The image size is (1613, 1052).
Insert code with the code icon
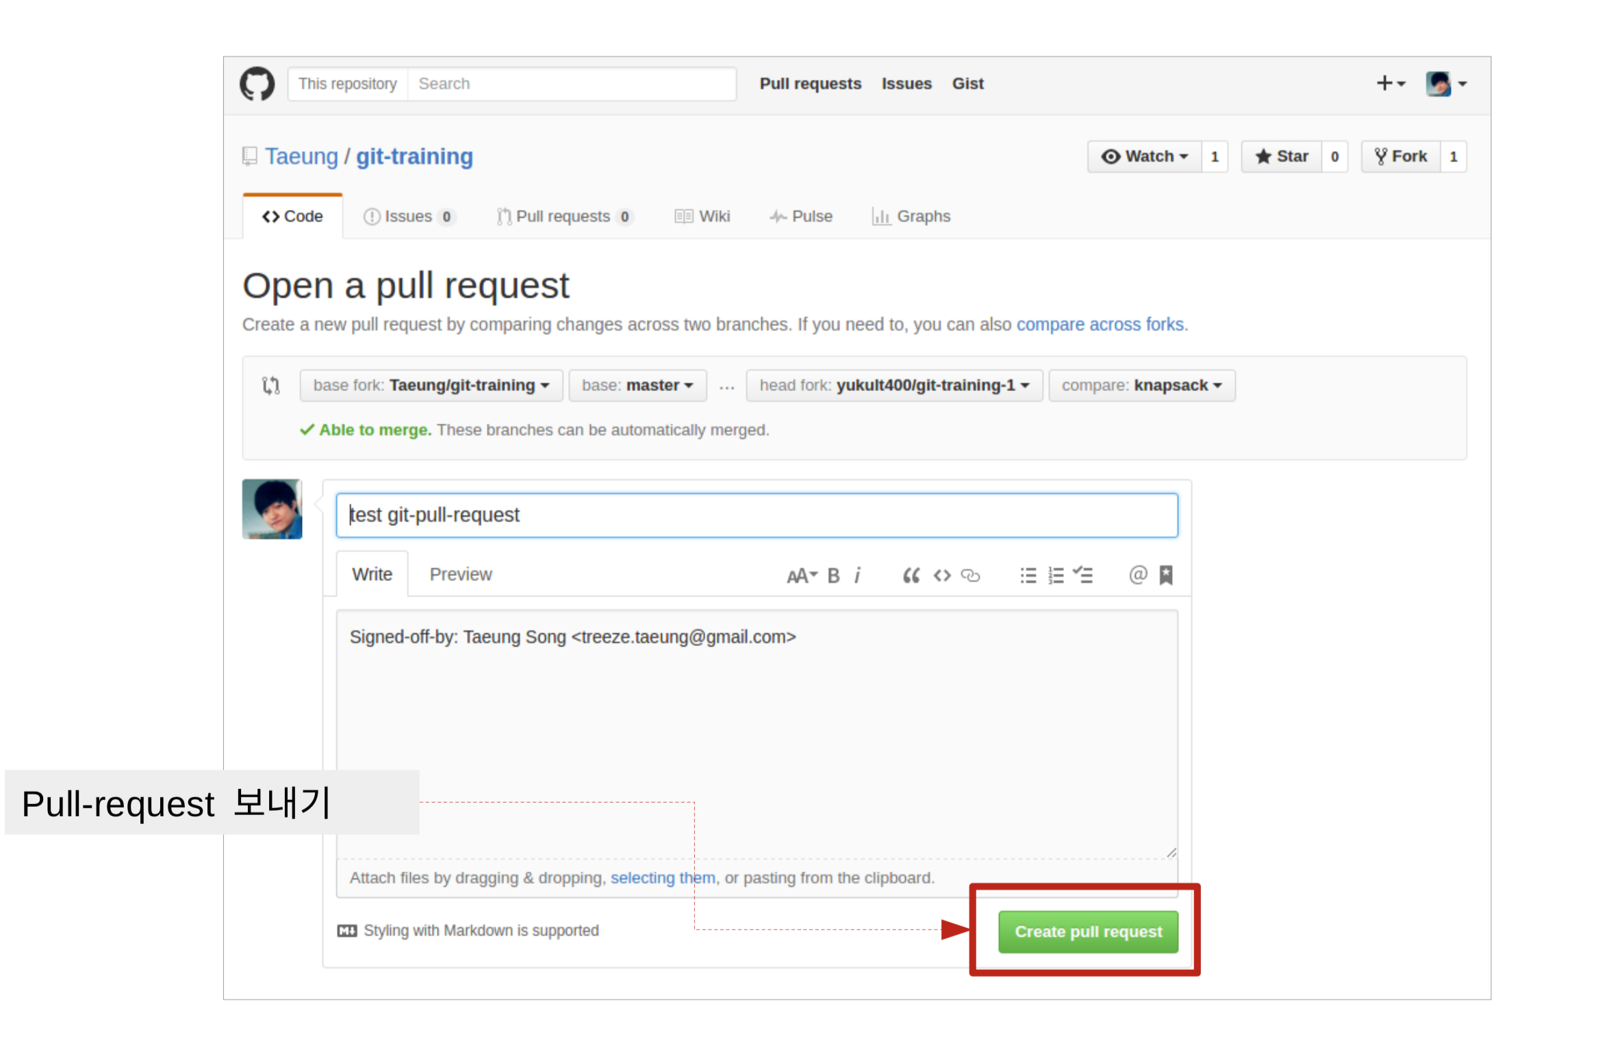pyautogui.click(x=942, y=575)
